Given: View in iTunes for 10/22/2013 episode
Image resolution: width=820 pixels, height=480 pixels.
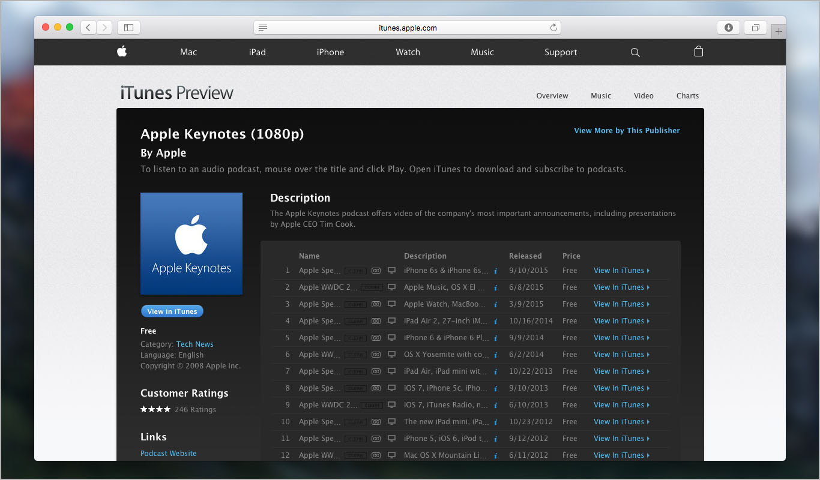Looking at the screenshot, I should tap(621, 371).
